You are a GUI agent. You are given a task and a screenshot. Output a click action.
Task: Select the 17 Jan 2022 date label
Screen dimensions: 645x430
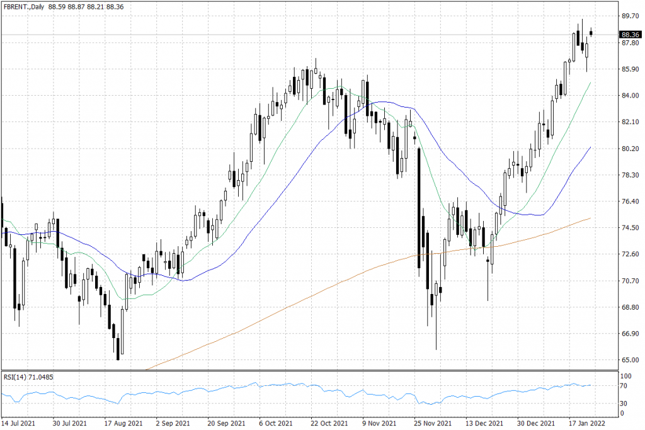coord(586,423)
